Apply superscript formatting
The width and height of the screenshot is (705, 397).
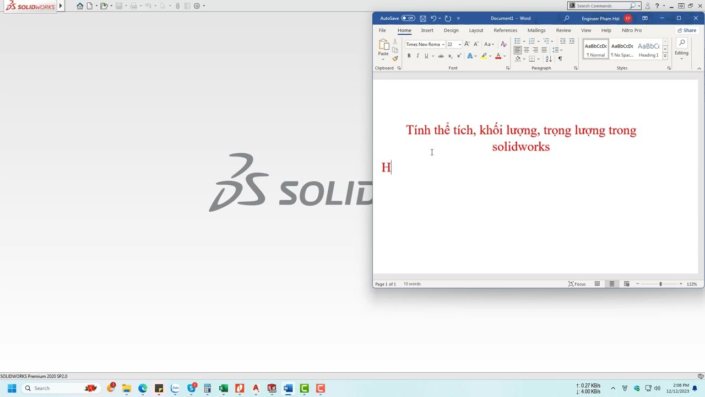459,56
